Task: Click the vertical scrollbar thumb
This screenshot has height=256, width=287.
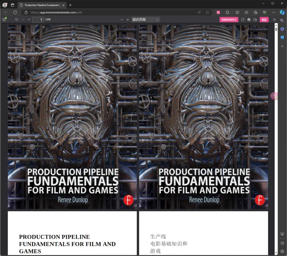Action: click(x=276, y=29)
